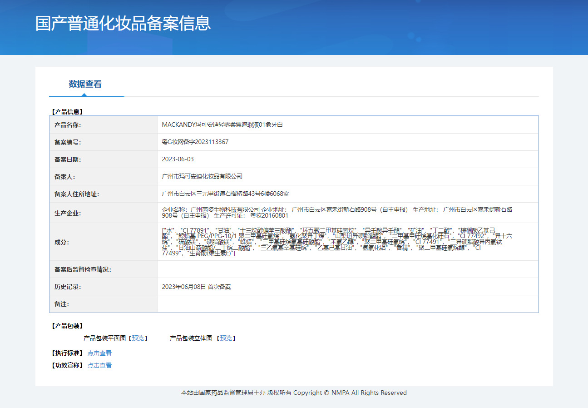Click the 历史记录 row label

(67, 287)
